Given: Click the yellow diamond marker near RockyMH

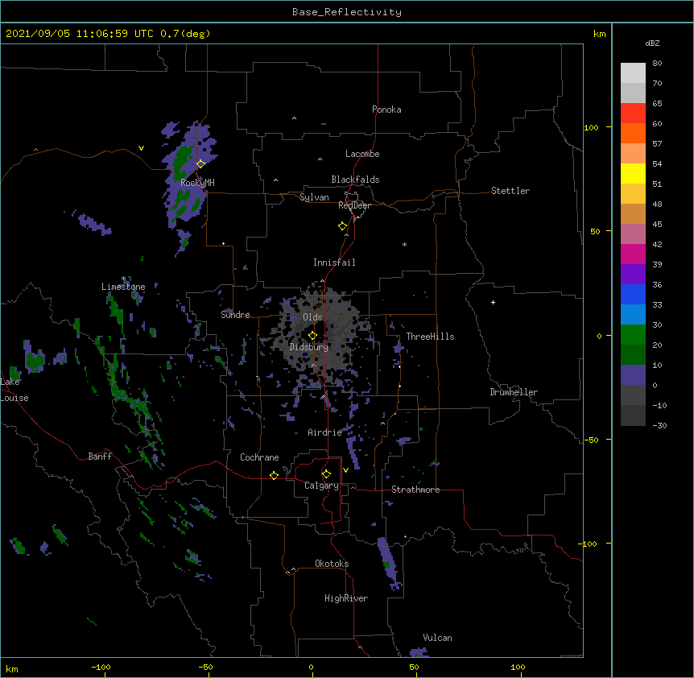Looking at the screenshot, I should click(x=200, y=163).
